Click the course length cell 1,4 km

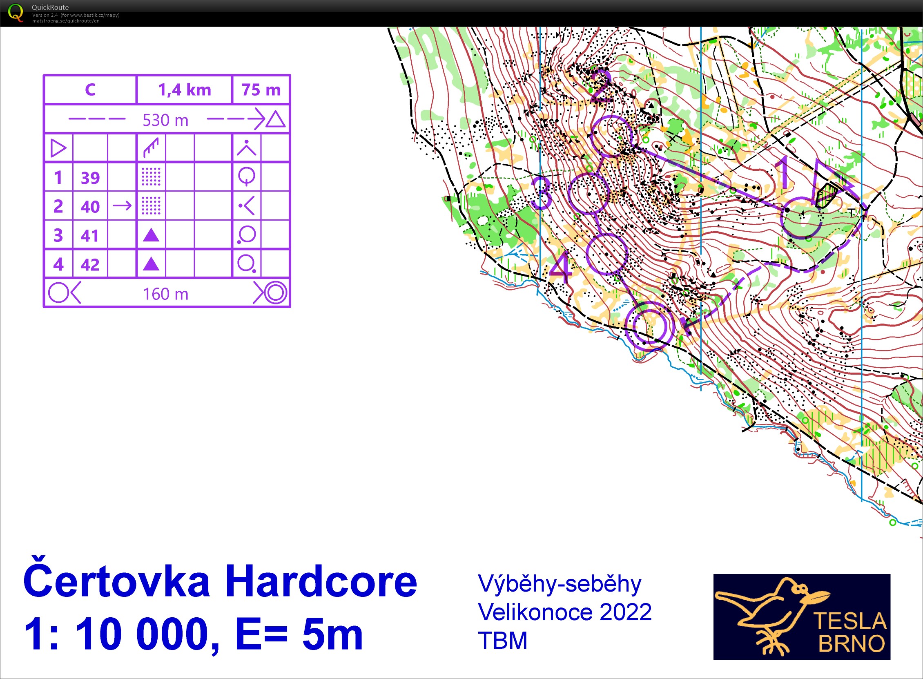(x=184, y=88)
